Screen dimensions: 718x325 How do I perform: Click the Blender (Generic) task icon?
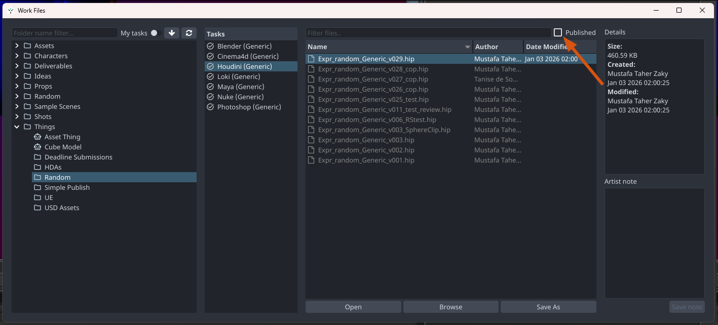(x=211, y=46)
